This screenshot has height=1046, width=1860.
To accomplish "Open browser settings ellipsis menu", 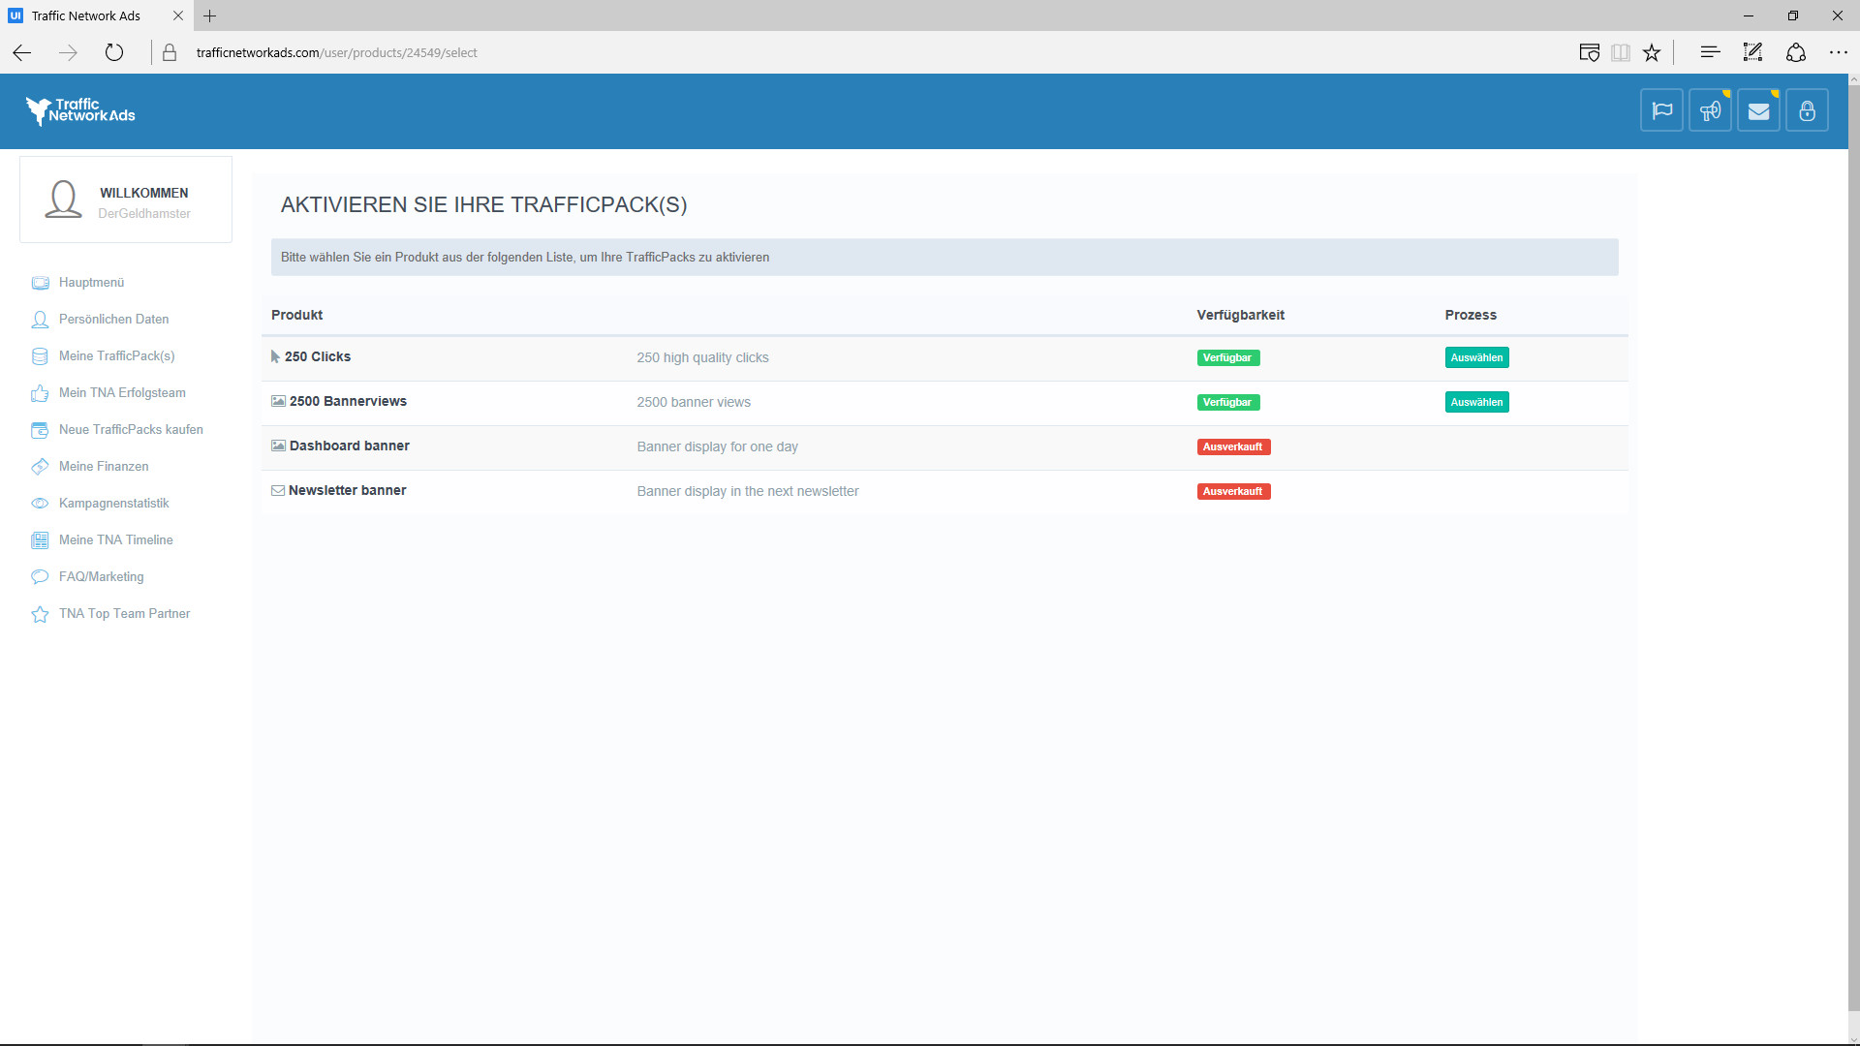I will (1838, 52).
